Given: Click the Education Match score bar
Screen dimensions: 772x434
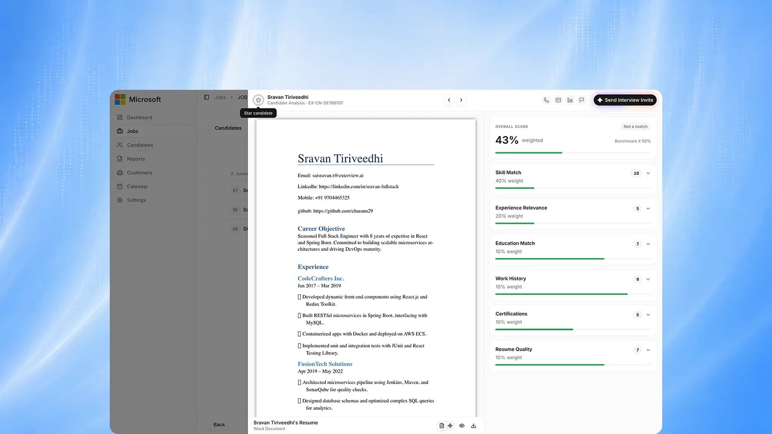Looking at the screenshot, I should 573,259.
